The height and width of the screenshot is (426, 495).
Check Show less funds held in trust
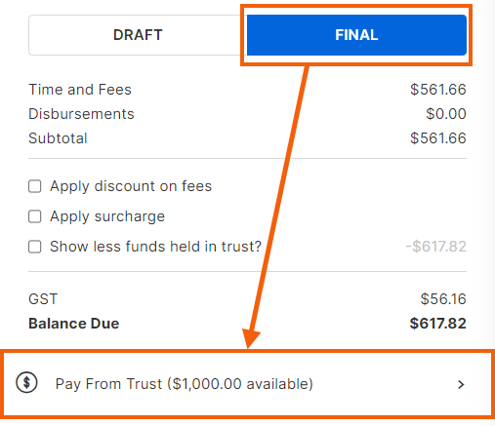pos(35,247)
